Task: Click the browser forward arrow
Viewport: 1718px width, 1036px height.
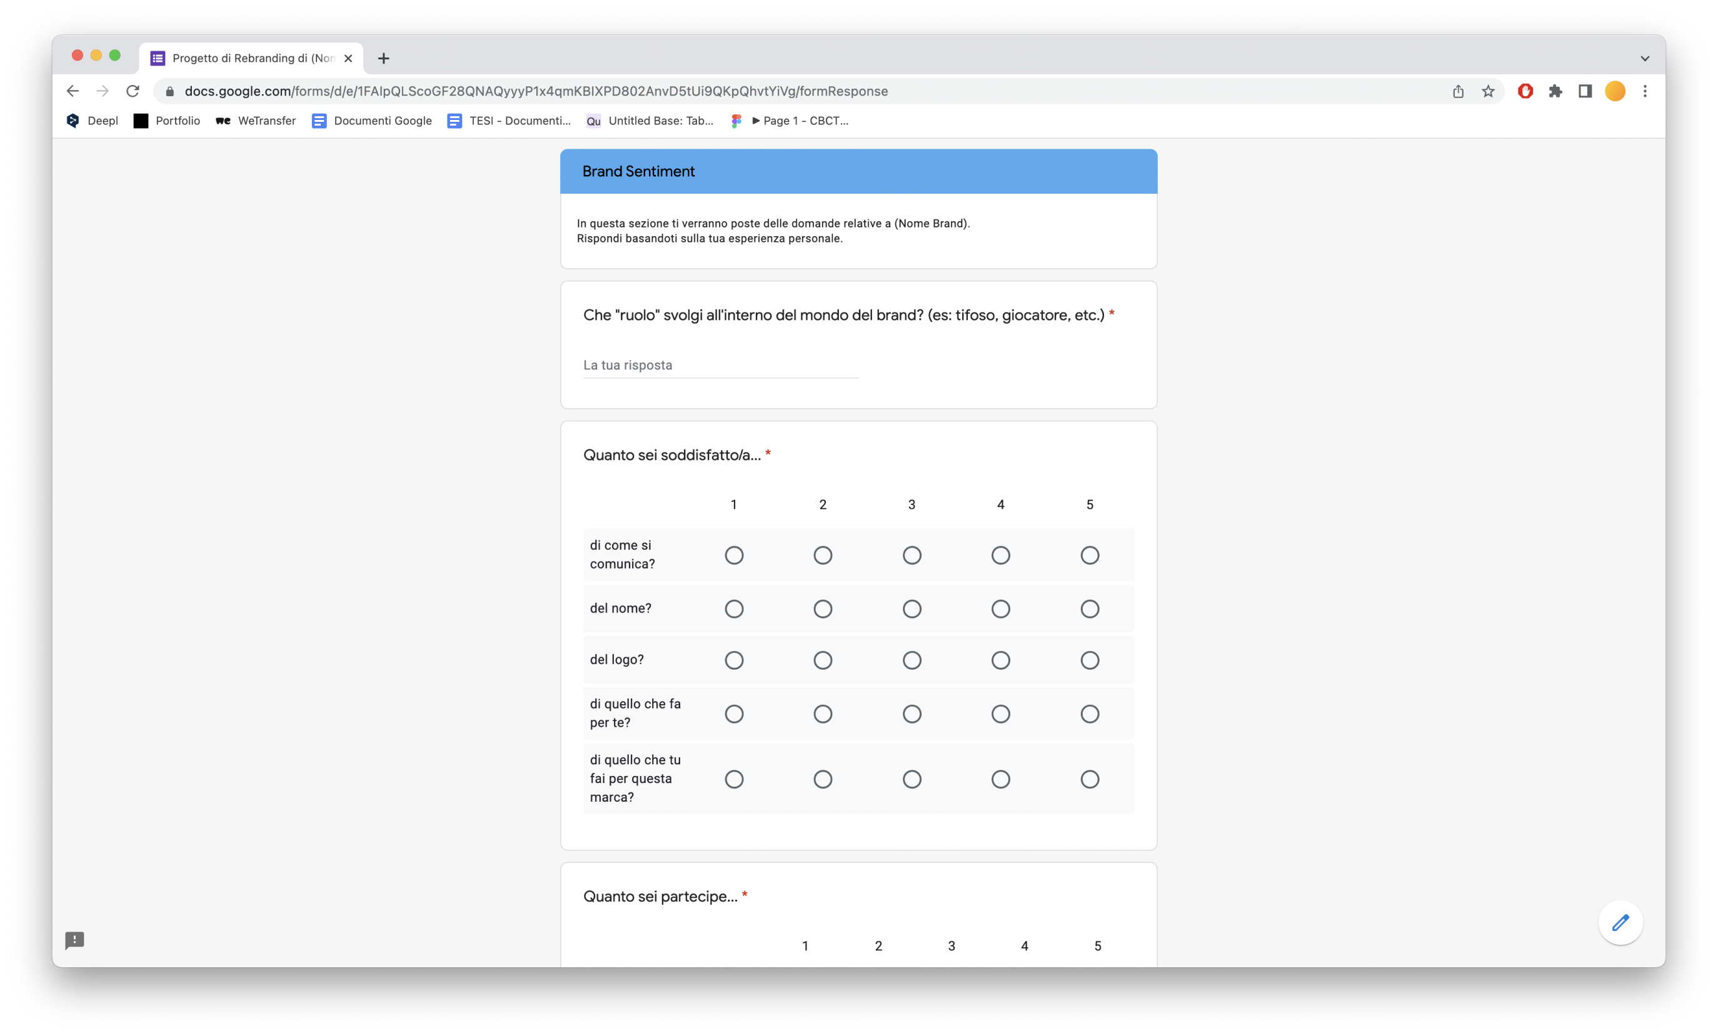Action: point(103,91)
